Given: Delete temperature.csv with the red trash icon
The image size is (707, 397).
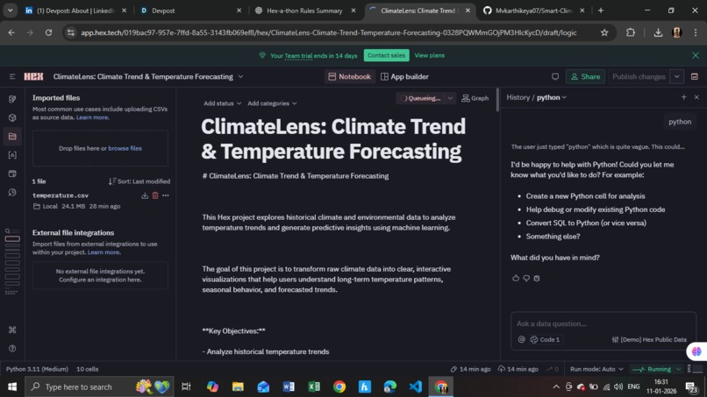Looking at the screenshot, I should (155, 195).
